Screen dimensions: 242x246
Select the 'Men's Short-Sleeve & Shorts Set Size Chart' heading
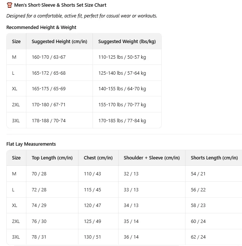[60, 5]
